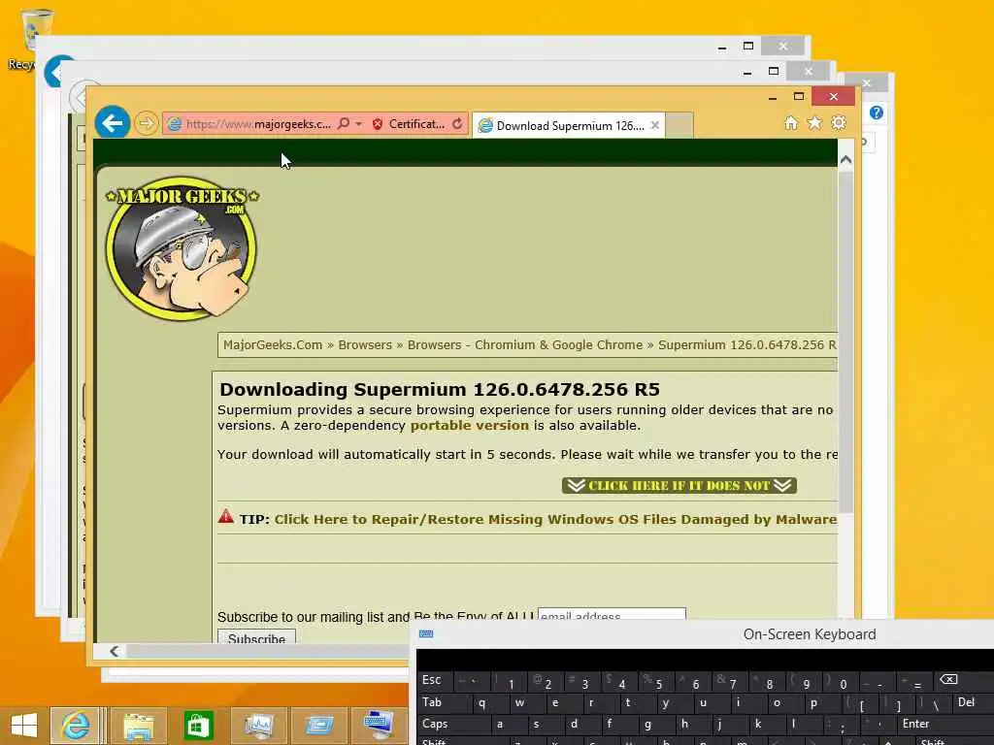The height and width of the screenshot is (745, 994).
Task: Open the Task Manager taskbar icon
Action: click(258, 726)
